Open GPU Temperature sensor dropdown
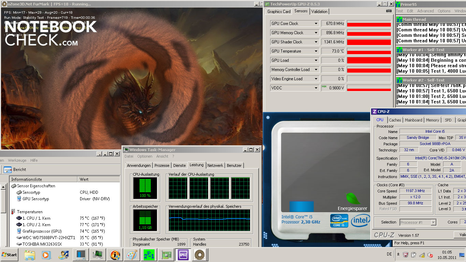This screenshot has width=466, height=262. [x=316, y=51]
